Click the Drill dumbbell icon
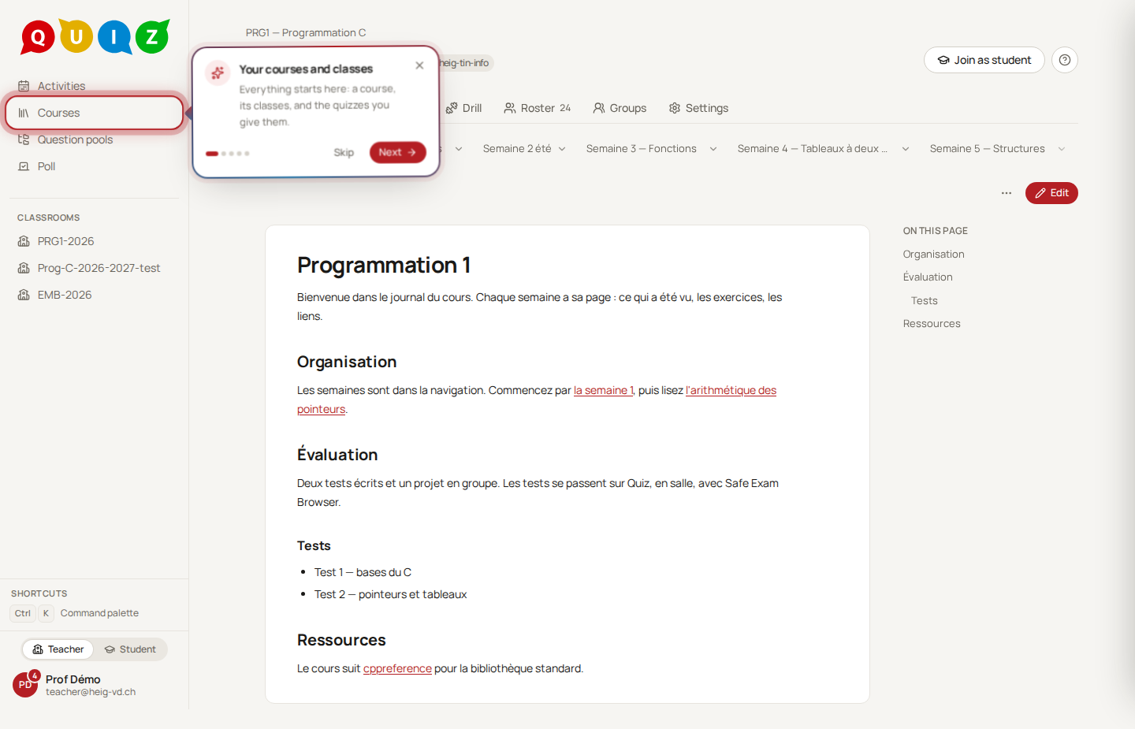 click(x=452, y=108)
